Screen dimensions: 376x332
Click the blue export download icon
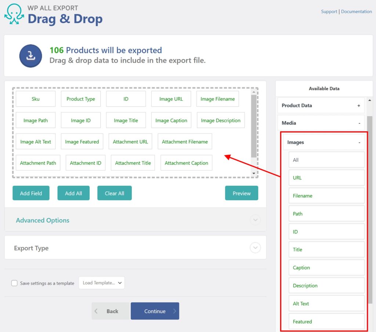point(30,56)
